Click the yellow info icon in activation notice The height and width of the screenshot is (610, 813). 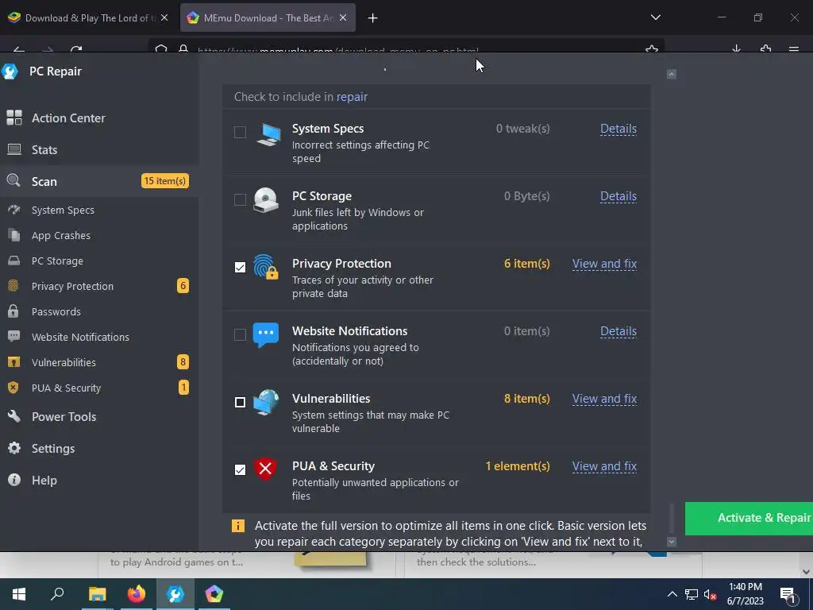coord(237,526)
